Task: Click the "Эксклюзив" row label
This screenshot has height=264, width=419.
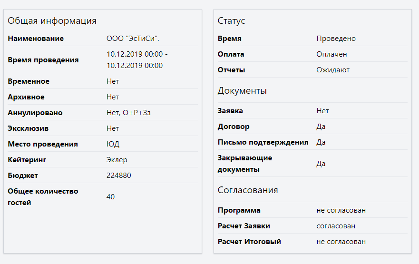Action: [28, 128]
